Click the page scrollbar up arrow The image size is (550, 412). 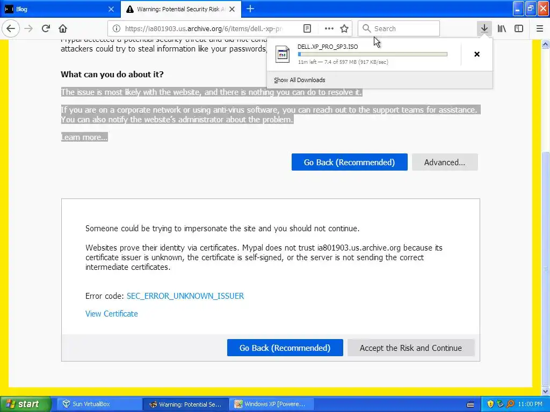(x=546, y=44)
